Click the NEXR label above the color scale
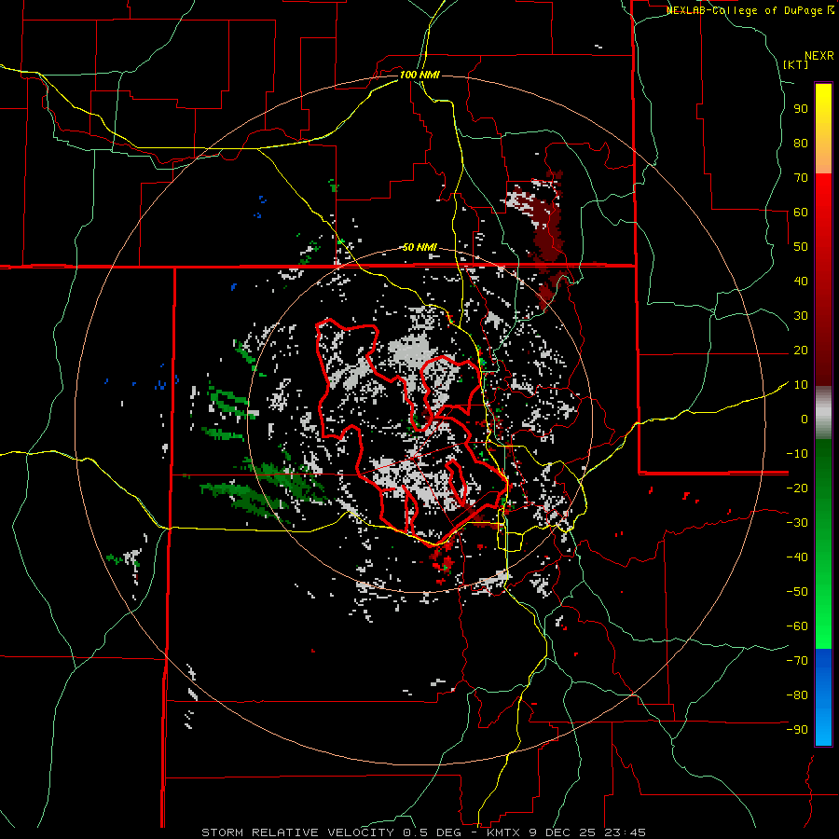Image resolution: width=839 pixels, height=839 pixels. tap(818, 54)
